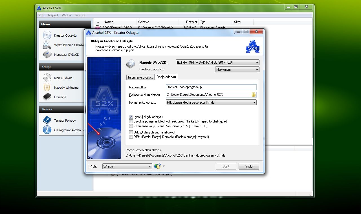Close the Kreator Odczytu dialog
This screenshot has height=214, width=361.
click(x=256, y=32)
